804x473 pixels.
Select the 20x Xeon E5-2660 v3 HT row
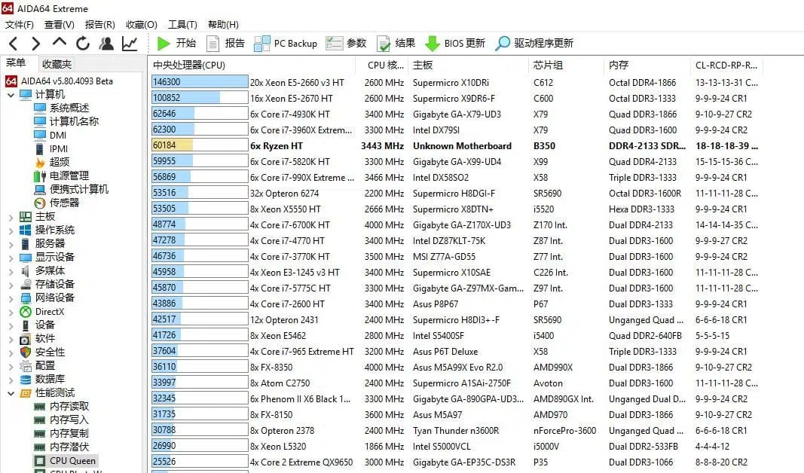[x=455, y=83]
